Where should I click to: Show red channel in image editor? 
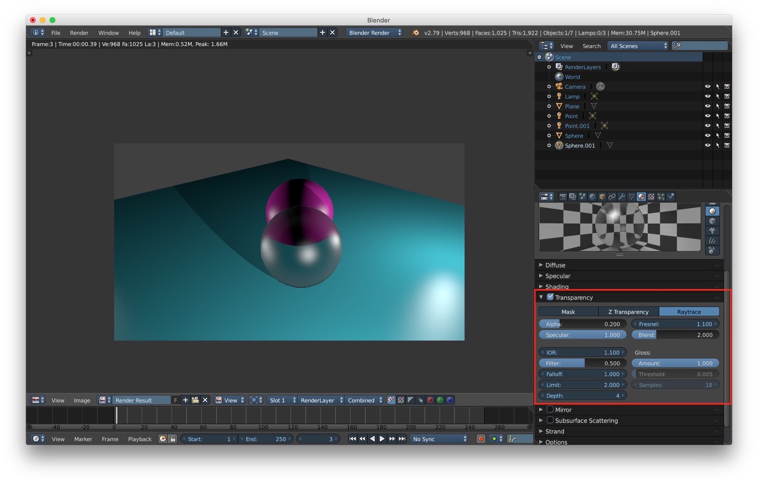click(430, 400)
